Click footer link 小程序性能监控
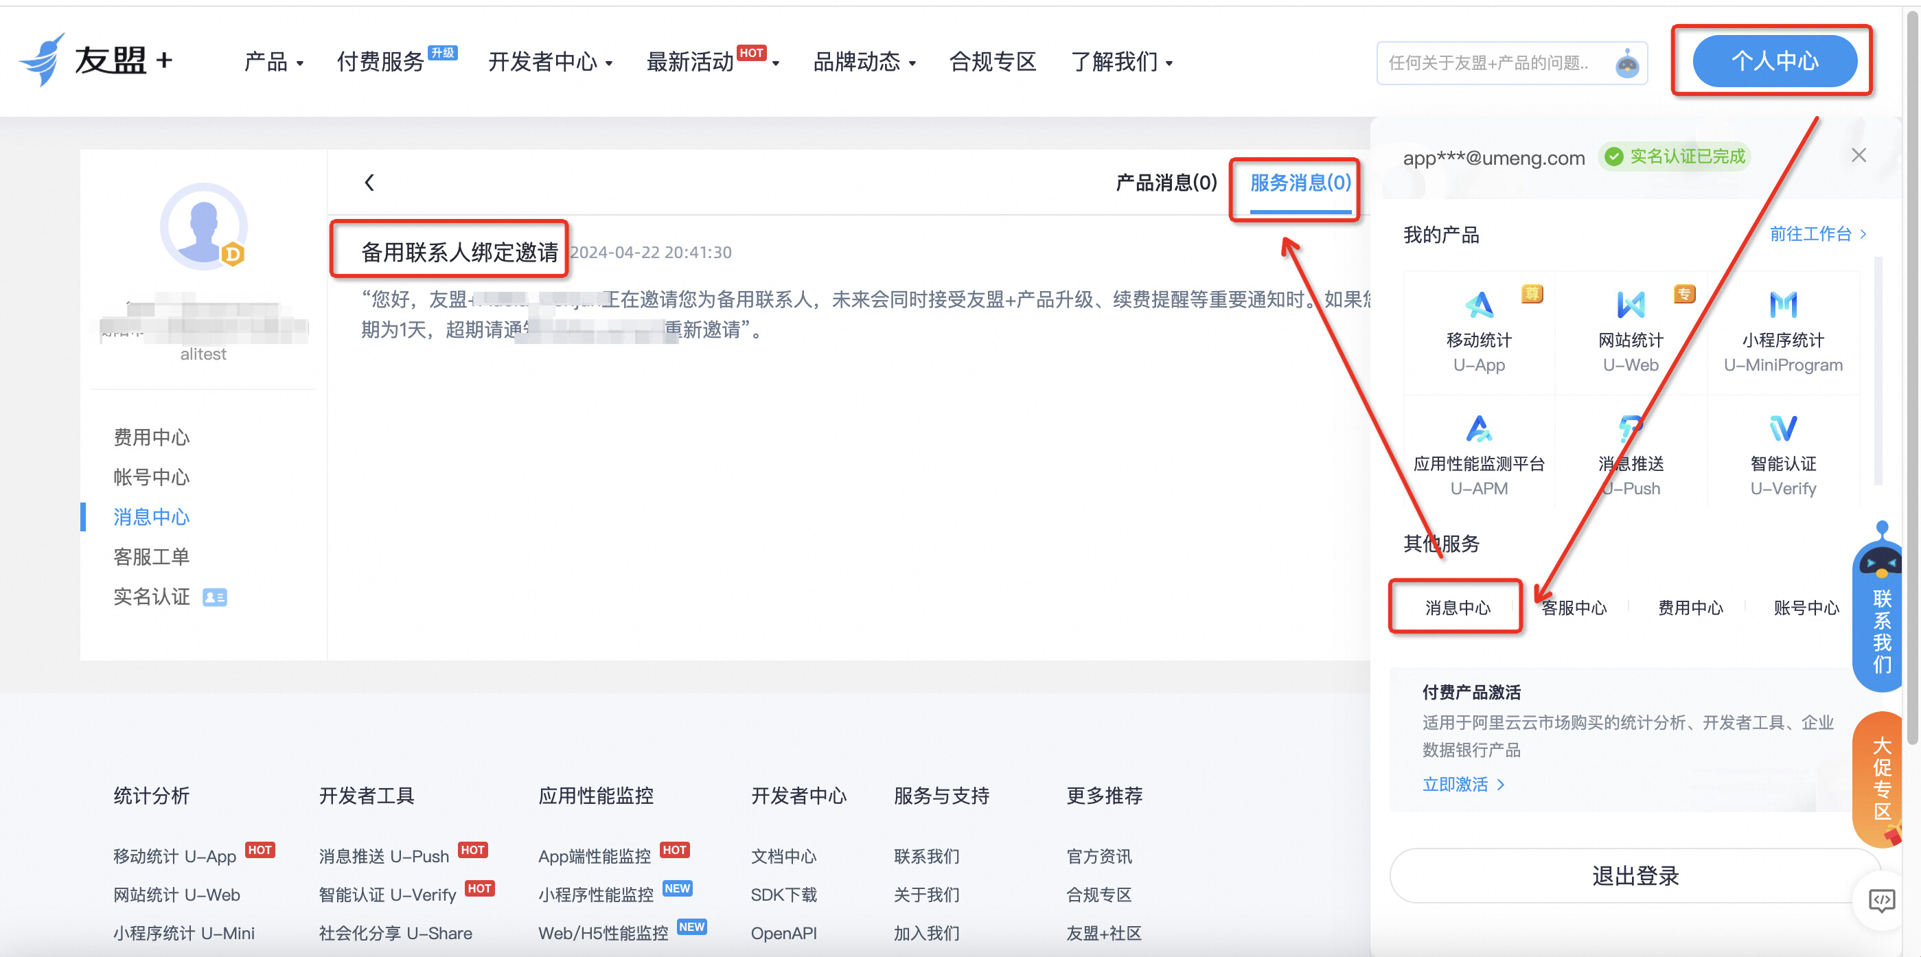This screenshot has width=1921, height=957. (596, 895)
